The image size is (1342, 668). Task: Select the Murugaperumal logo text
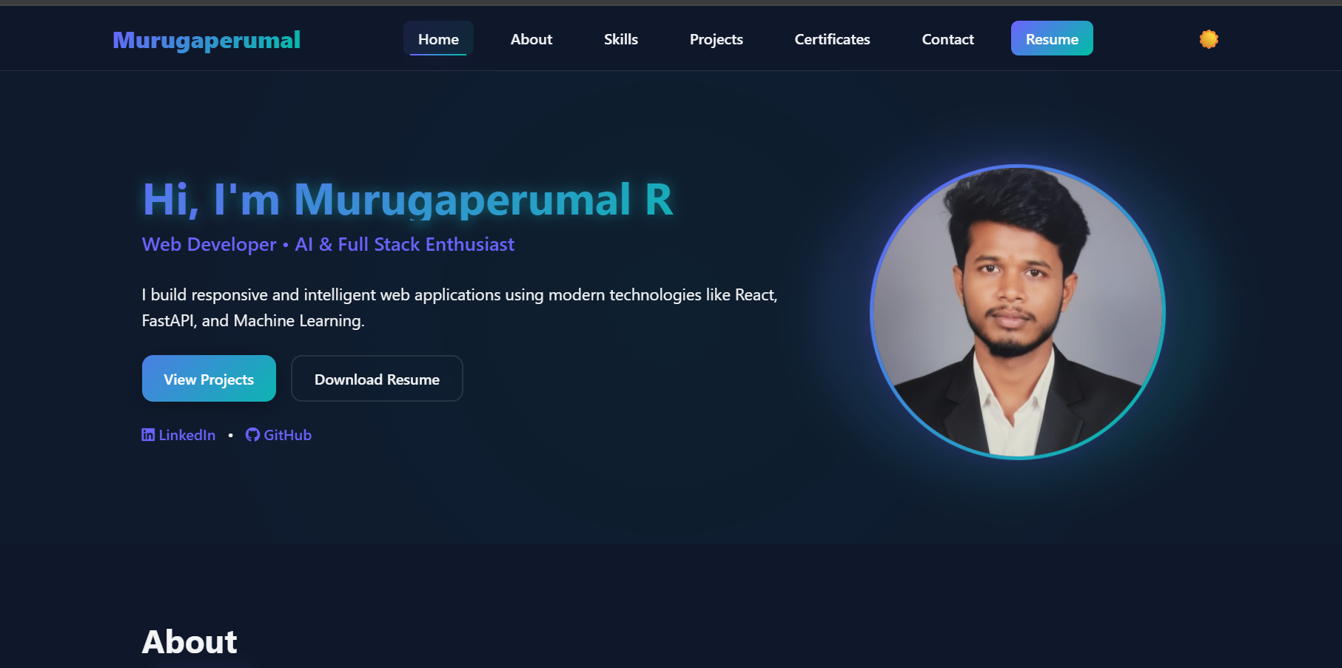206,40
